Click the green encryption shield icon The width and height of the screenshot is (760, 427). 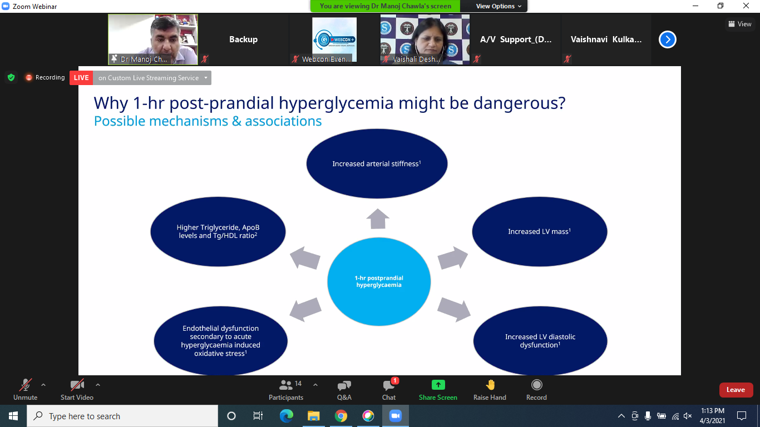click(x=11, y=78)
